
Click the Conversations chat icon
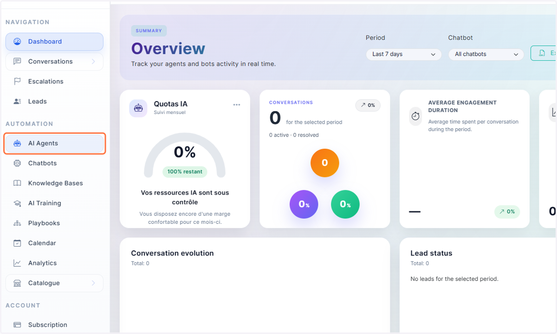point(17,61)
